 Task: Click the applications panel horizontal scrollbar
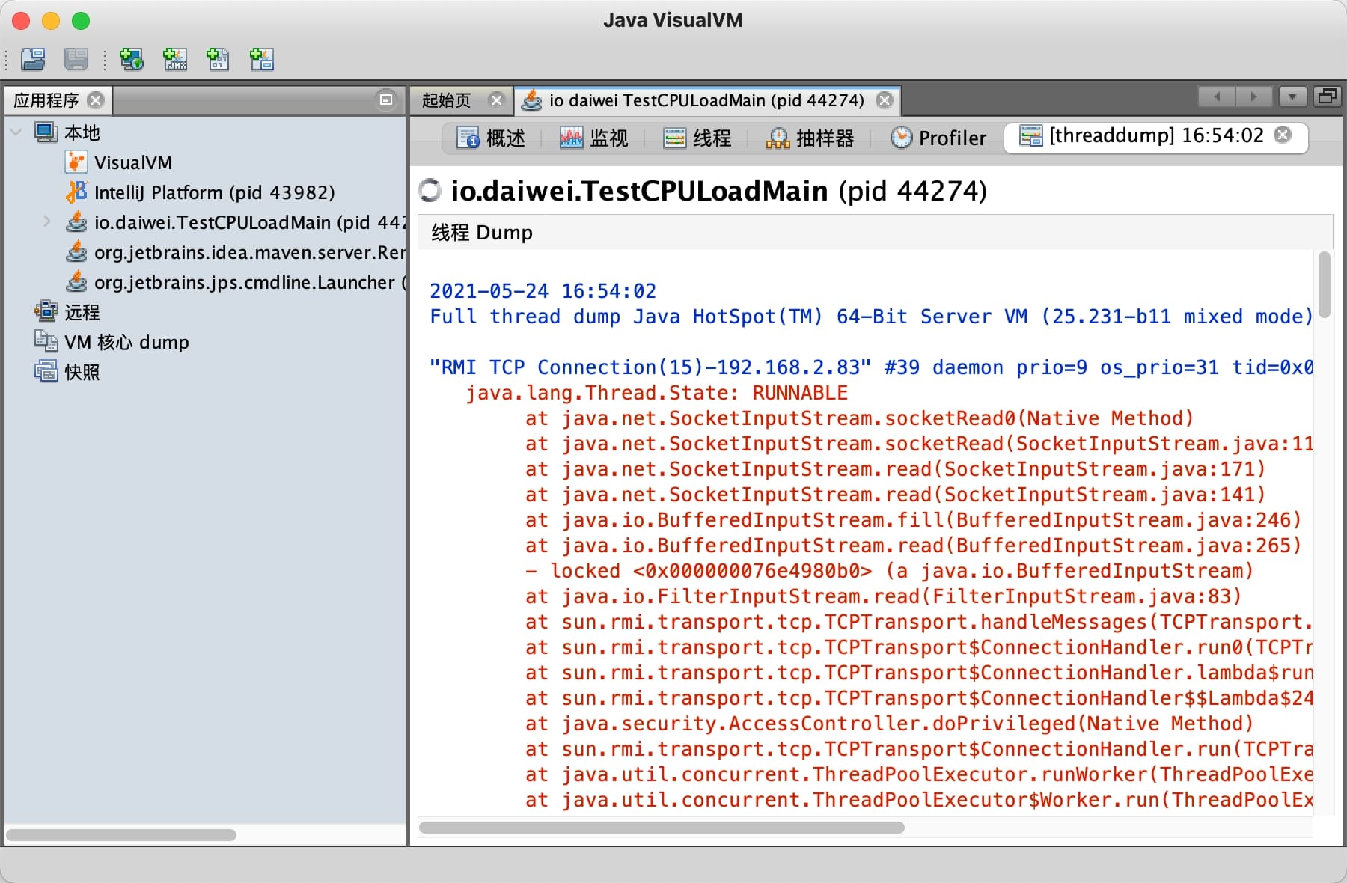click(121, 834)
